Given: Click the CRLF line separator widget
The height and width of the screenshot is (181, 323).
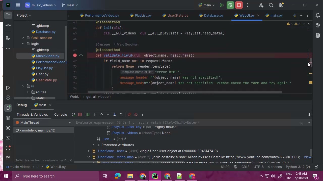Looking at the screenshot, I should coord(246,167).
